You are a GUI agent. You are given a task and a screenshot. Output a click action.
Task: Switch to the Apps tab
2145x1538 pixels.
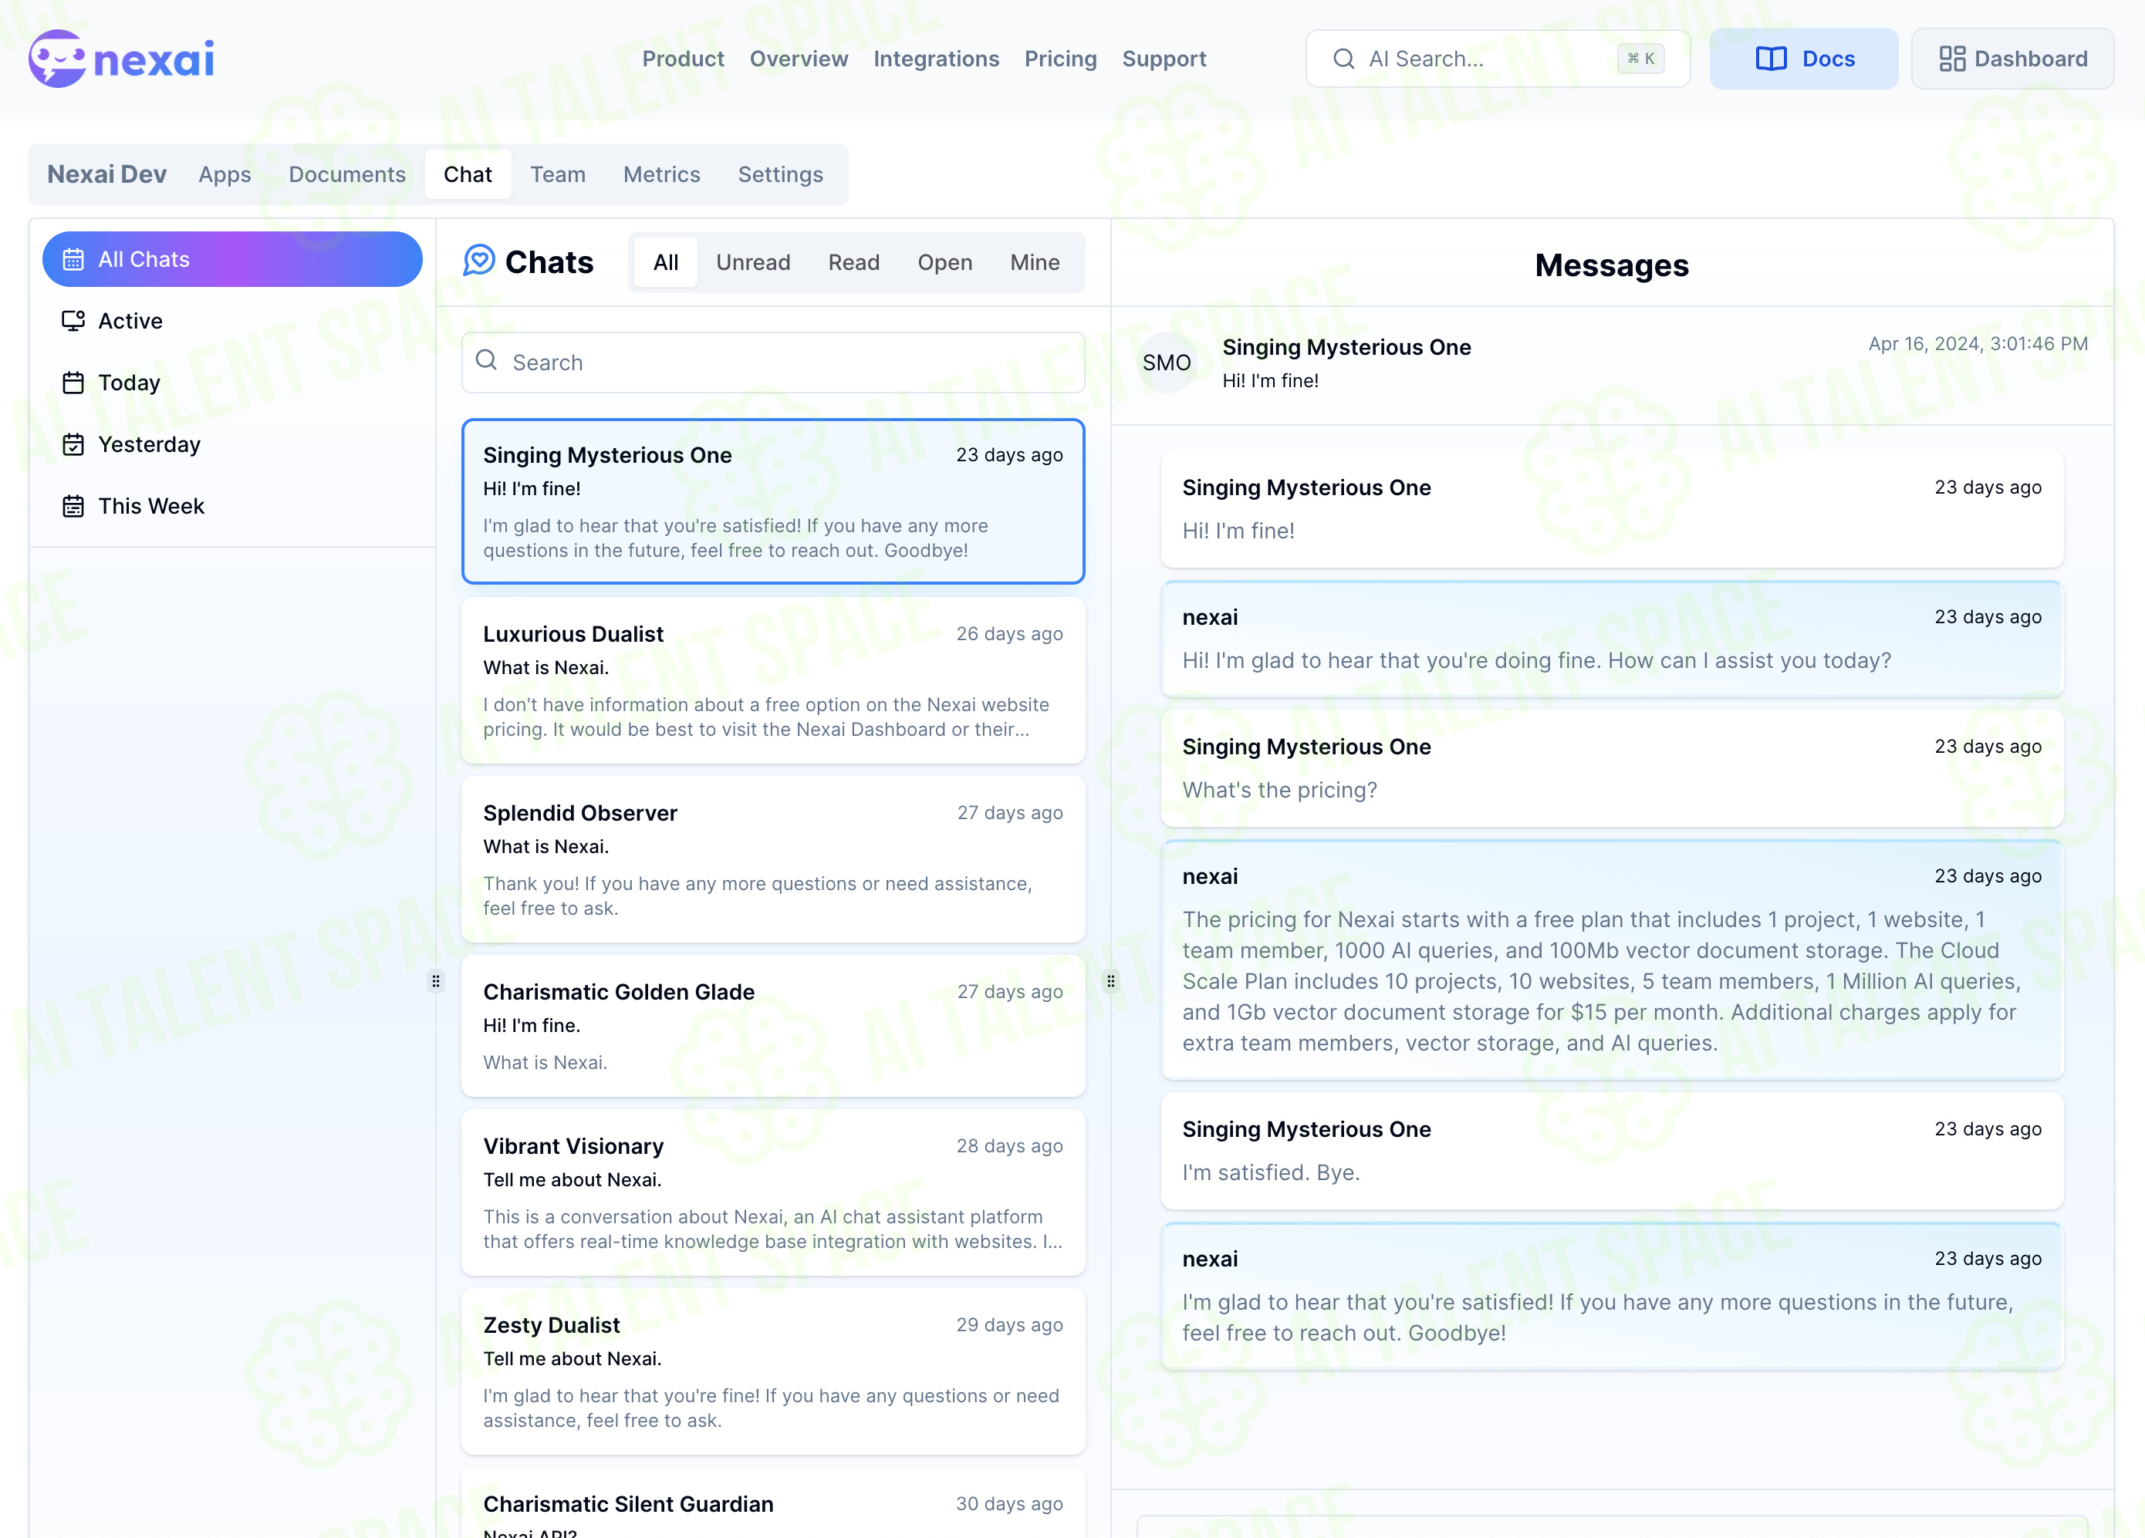pyautogui.click(x=225, y=174)
